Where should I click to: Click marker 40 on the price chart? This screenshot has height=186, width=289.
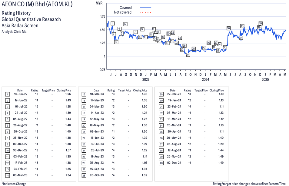coord(261,23)
